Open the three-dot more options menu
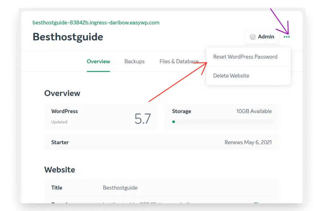Image resolution: width=324 pixels, height=211 pixels. pos(287,37)
